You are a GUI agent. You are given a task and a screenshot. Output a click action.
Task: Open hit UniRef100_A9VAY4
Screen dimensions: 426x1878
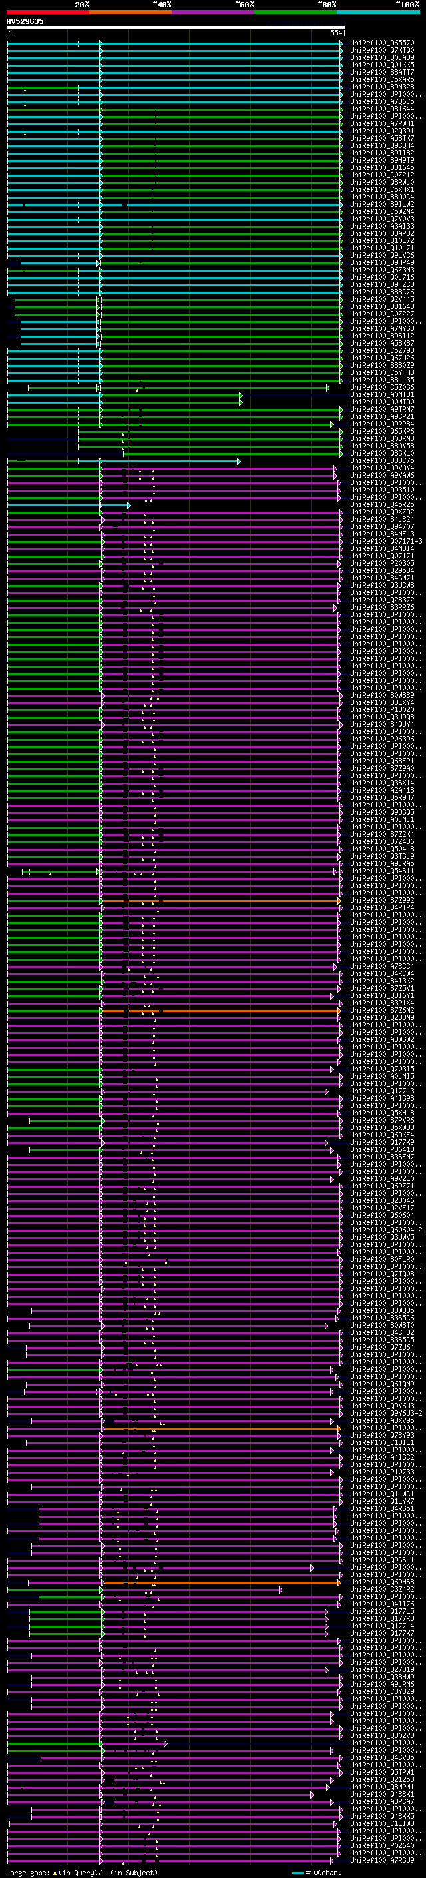point(382,468)
